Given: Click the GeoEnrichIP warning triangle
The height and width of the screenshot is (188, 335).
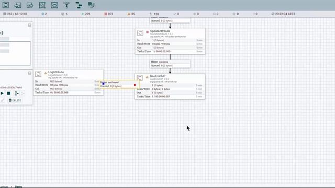Looking at the screenshot, I should [147, 77].
